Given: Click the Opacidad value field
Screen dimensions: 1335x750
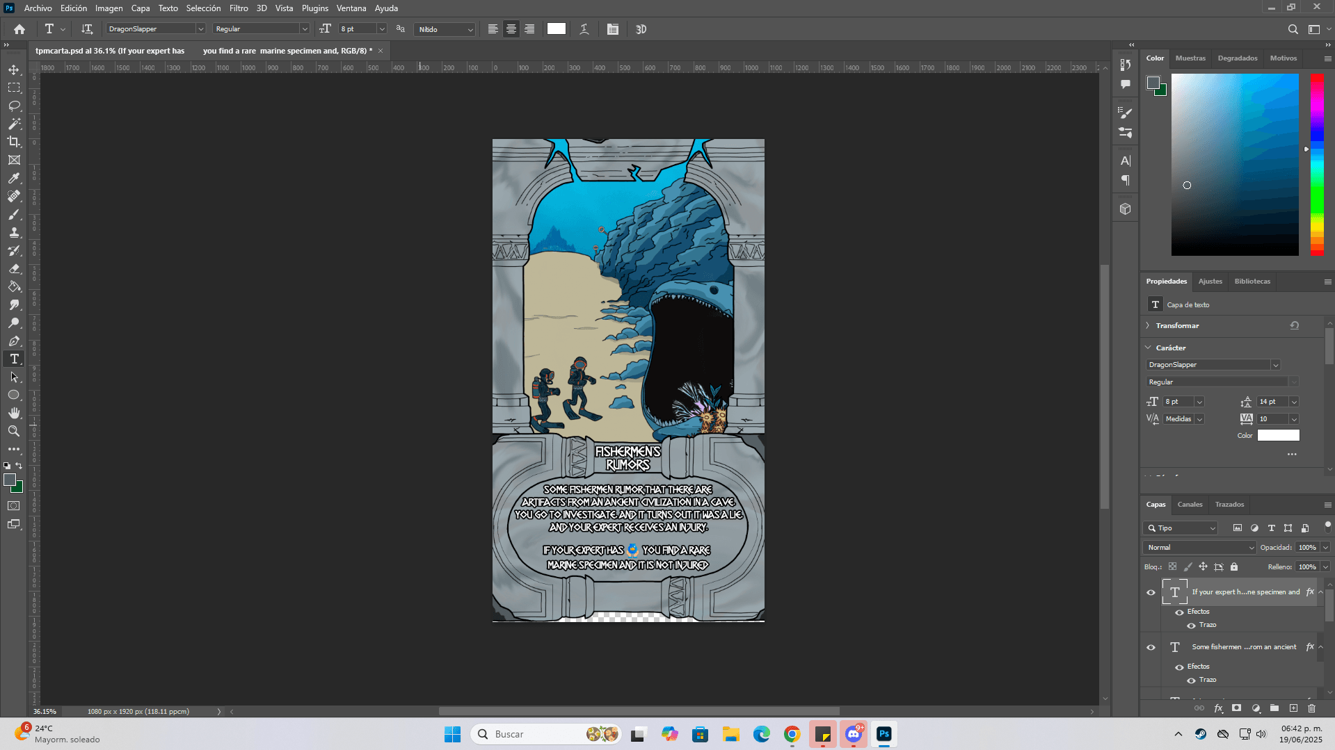Looking at the screenshot, I should click(1307, 548).
